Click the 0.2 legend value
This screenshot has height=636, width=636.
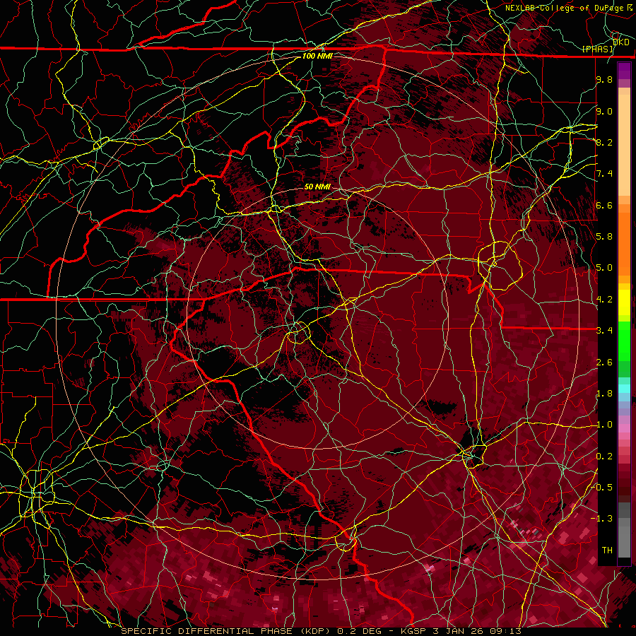[x=604, y=456]
